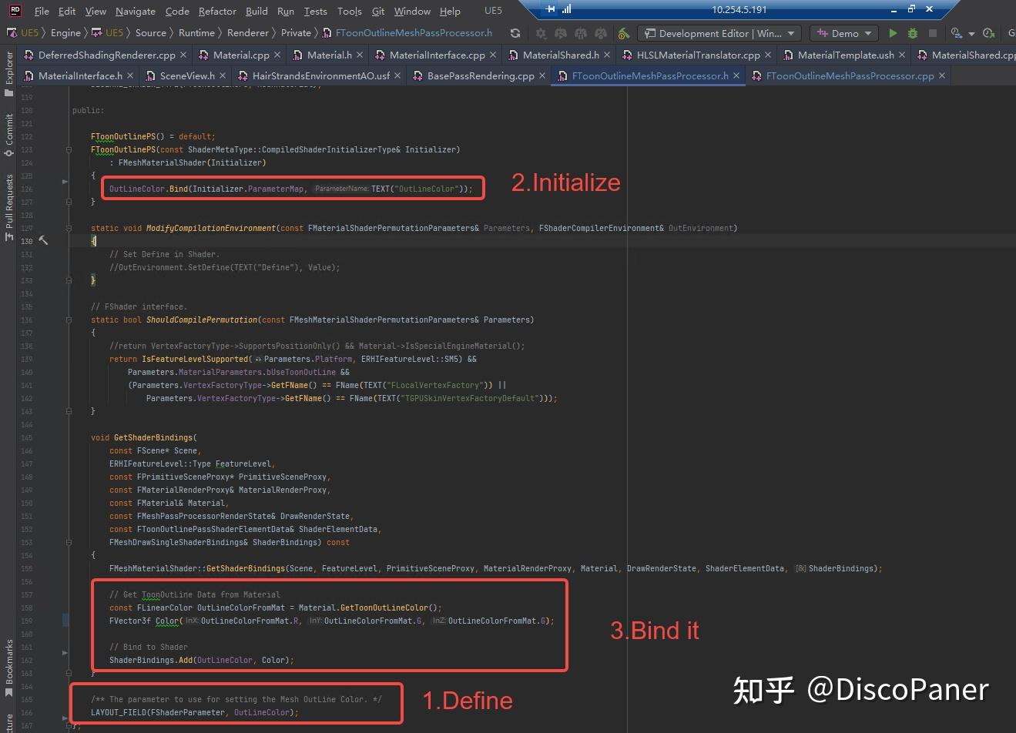Open toolbar Settings gear icon

coord(542,34)
